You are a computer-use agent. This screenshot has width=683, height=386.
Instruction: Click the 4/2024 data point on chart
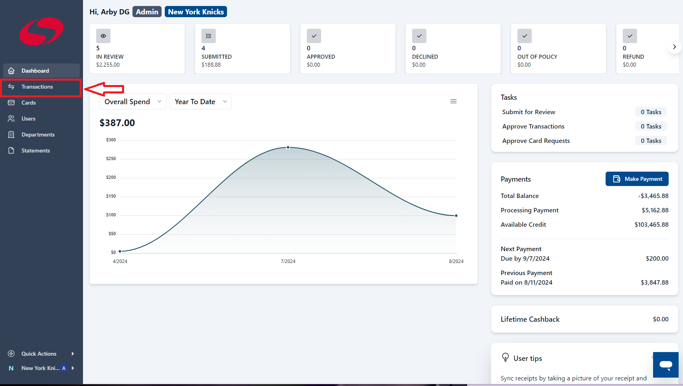[x=120, y=251]
